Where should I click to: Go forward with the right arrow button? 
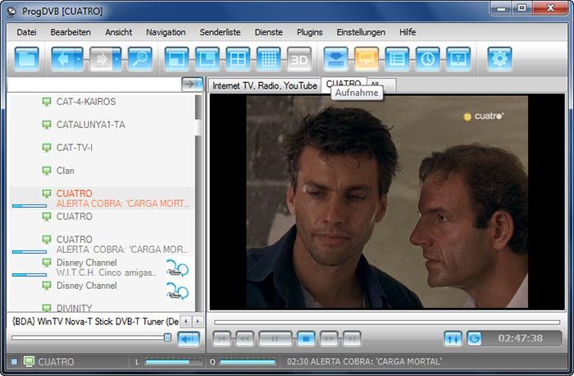point(101,59)
